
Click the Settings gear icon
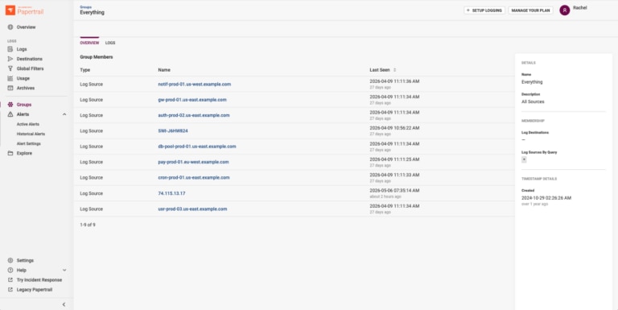tap(10, 261)
